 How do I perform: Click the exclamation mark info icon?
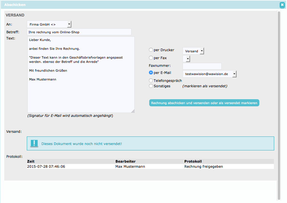click(34, 143)
